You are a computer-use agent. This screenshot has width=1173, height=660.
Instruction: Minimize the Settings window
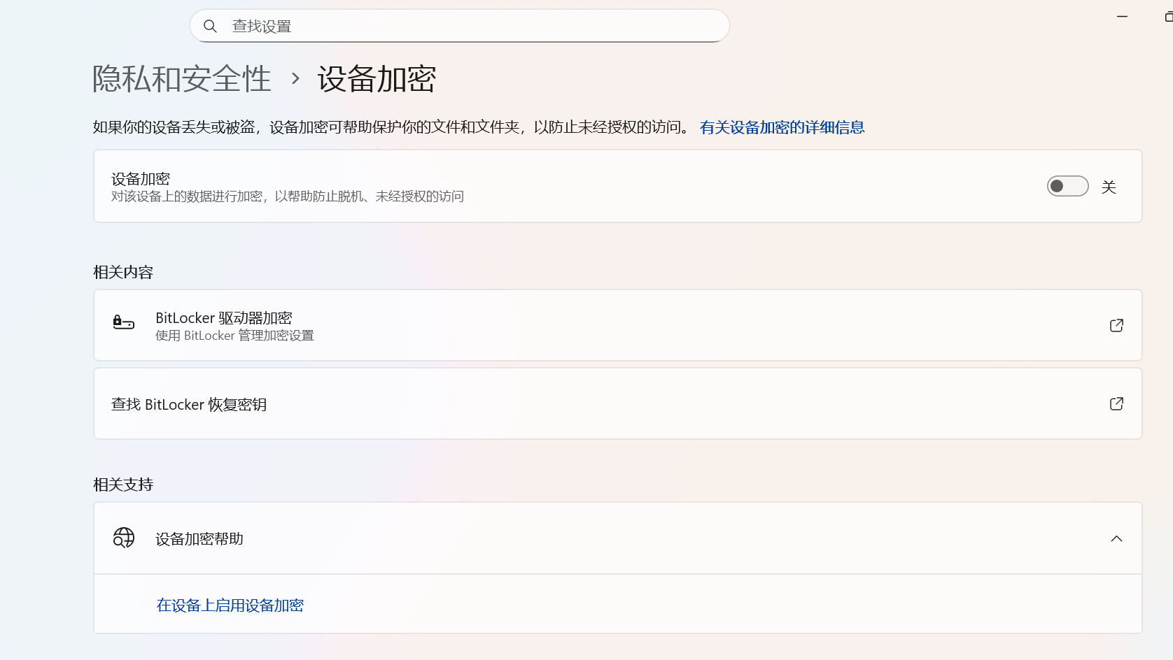point(1122,16)
